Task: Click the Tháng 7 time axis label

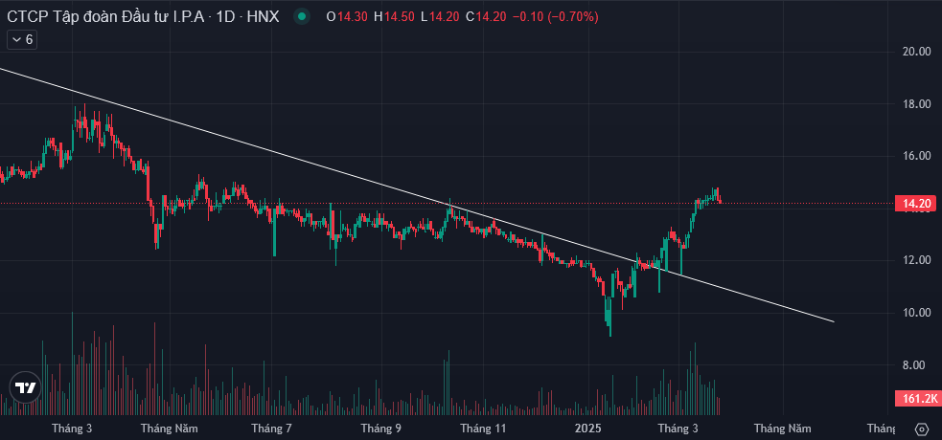Action: [271, 429]
